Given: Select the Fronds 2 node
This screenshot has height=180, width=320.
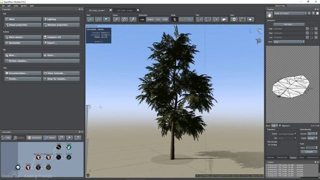Looking at the screenshot, I should pyautogui.click(x=69, y=157).
